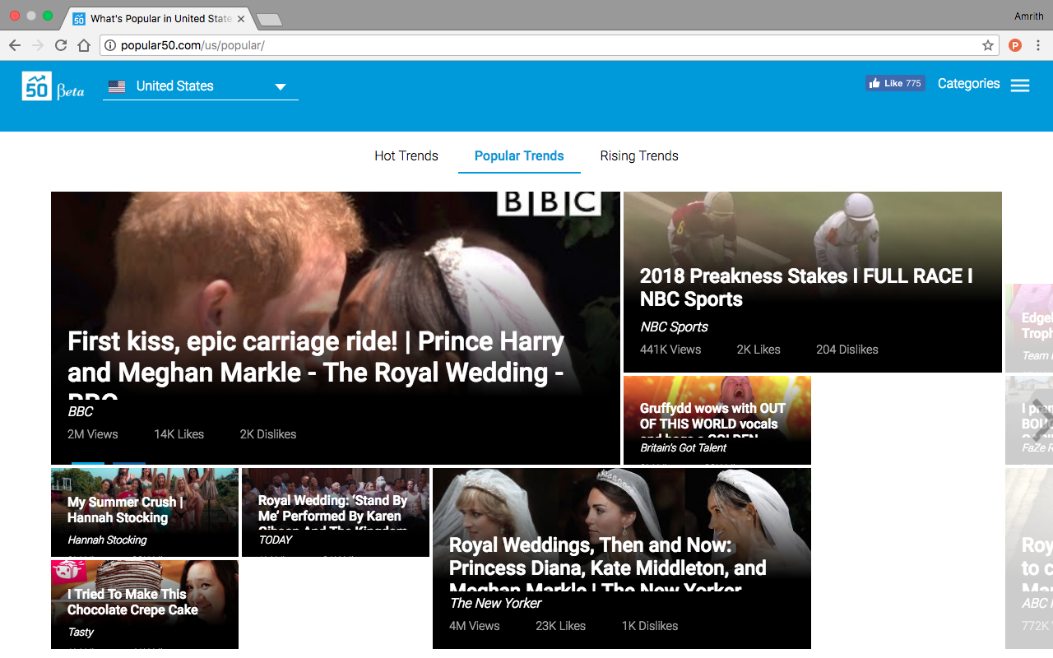1053x658 pixels.
Task: Close the What's Popular browser tab
Action: tap(241, 18)
